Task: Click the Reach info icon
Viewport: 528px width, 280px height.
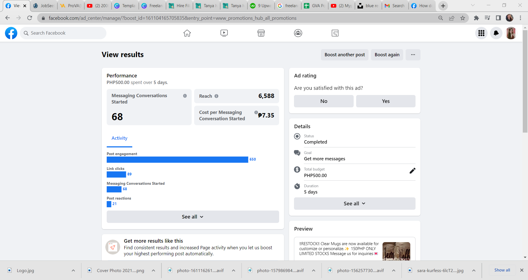Action: (x=216, y=96)
